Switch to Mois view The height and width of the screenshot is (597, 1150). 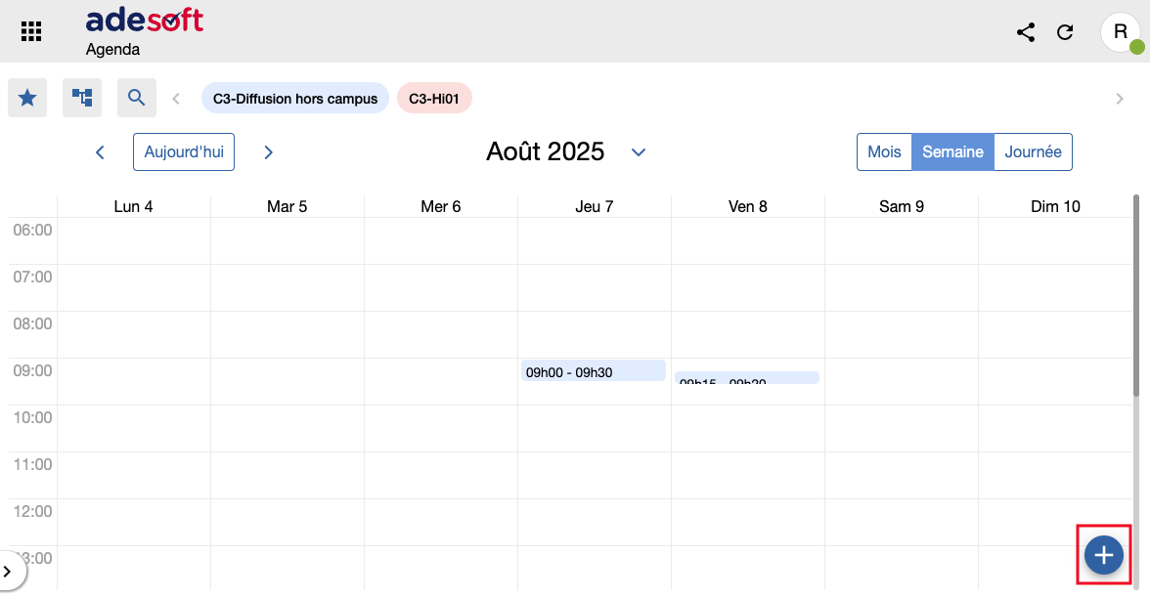[x=884, y=152]
